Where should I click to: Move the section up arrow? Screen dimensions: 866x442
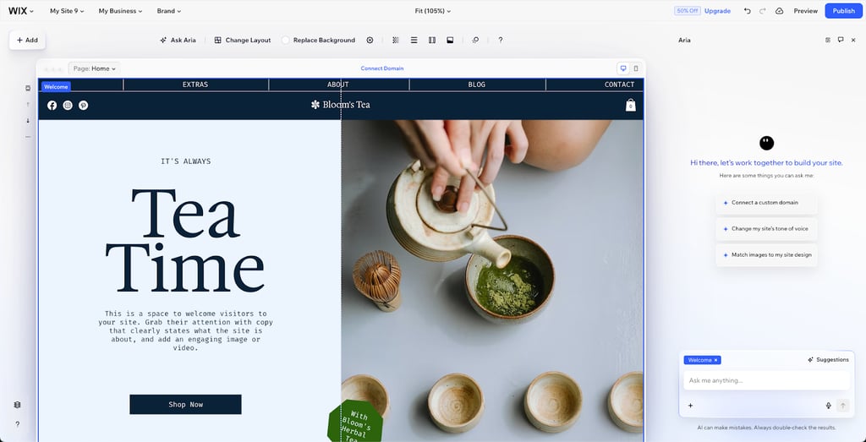28,104
